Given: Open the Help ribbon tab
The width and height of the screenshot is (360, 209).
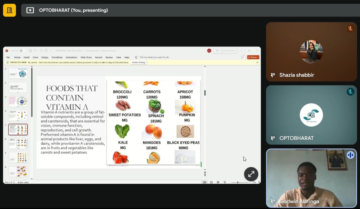Looking at the screenshot, I should 127,57.
